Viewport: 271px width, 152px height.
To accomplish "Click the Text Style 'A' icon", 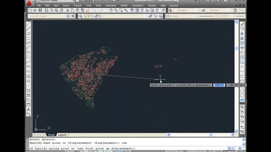I will pyautogui.click(x=171, y=10).
